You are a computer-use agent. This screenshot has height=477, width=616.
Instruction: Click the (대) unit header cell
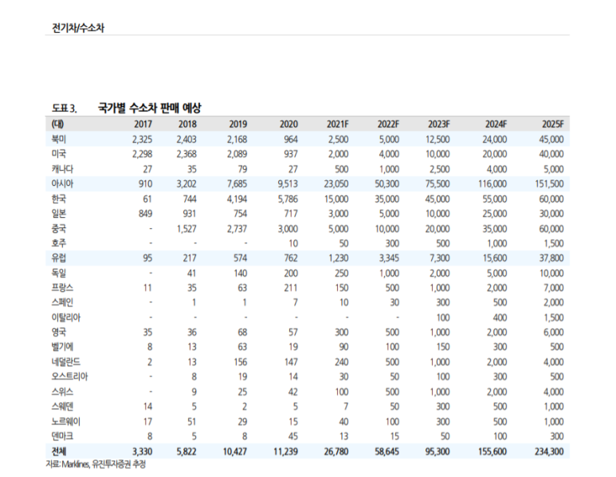point(57,124)
